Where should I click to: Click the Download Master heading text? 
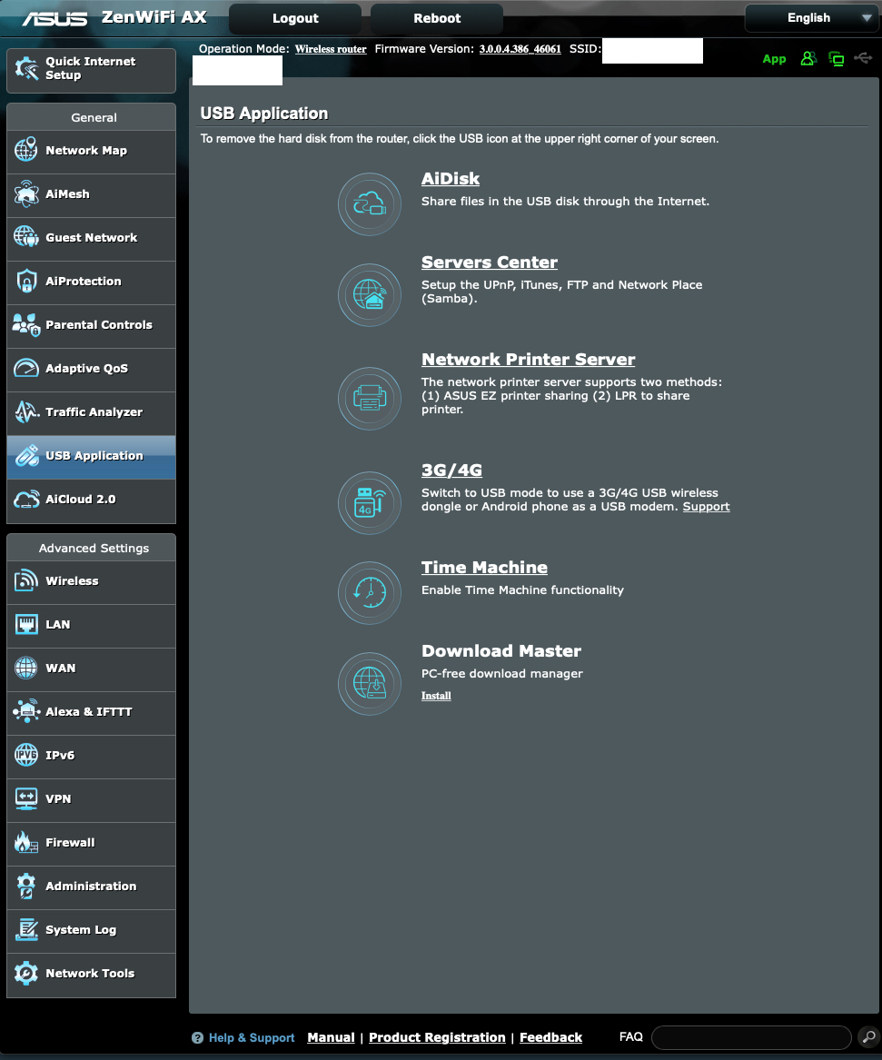pos(500,651)
